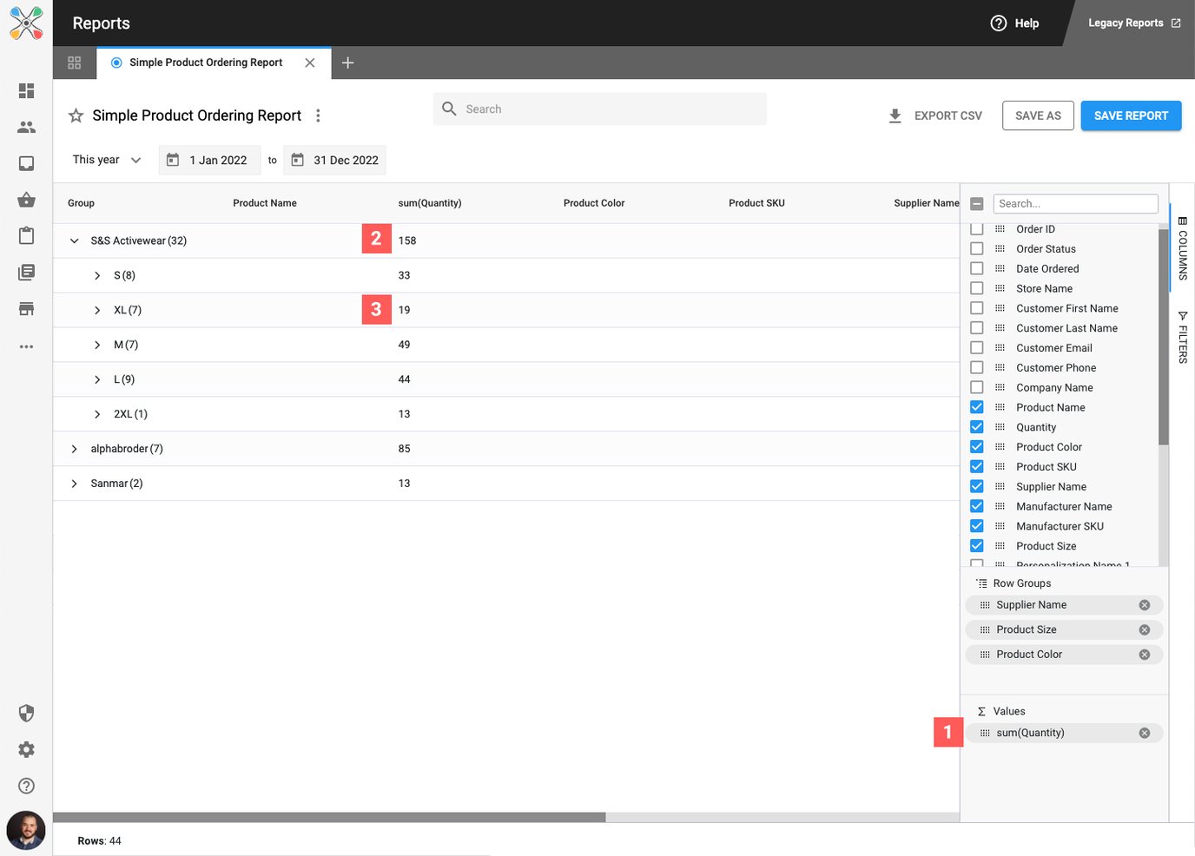Check the Company Name column checkbox

click(x=977, y=387)
